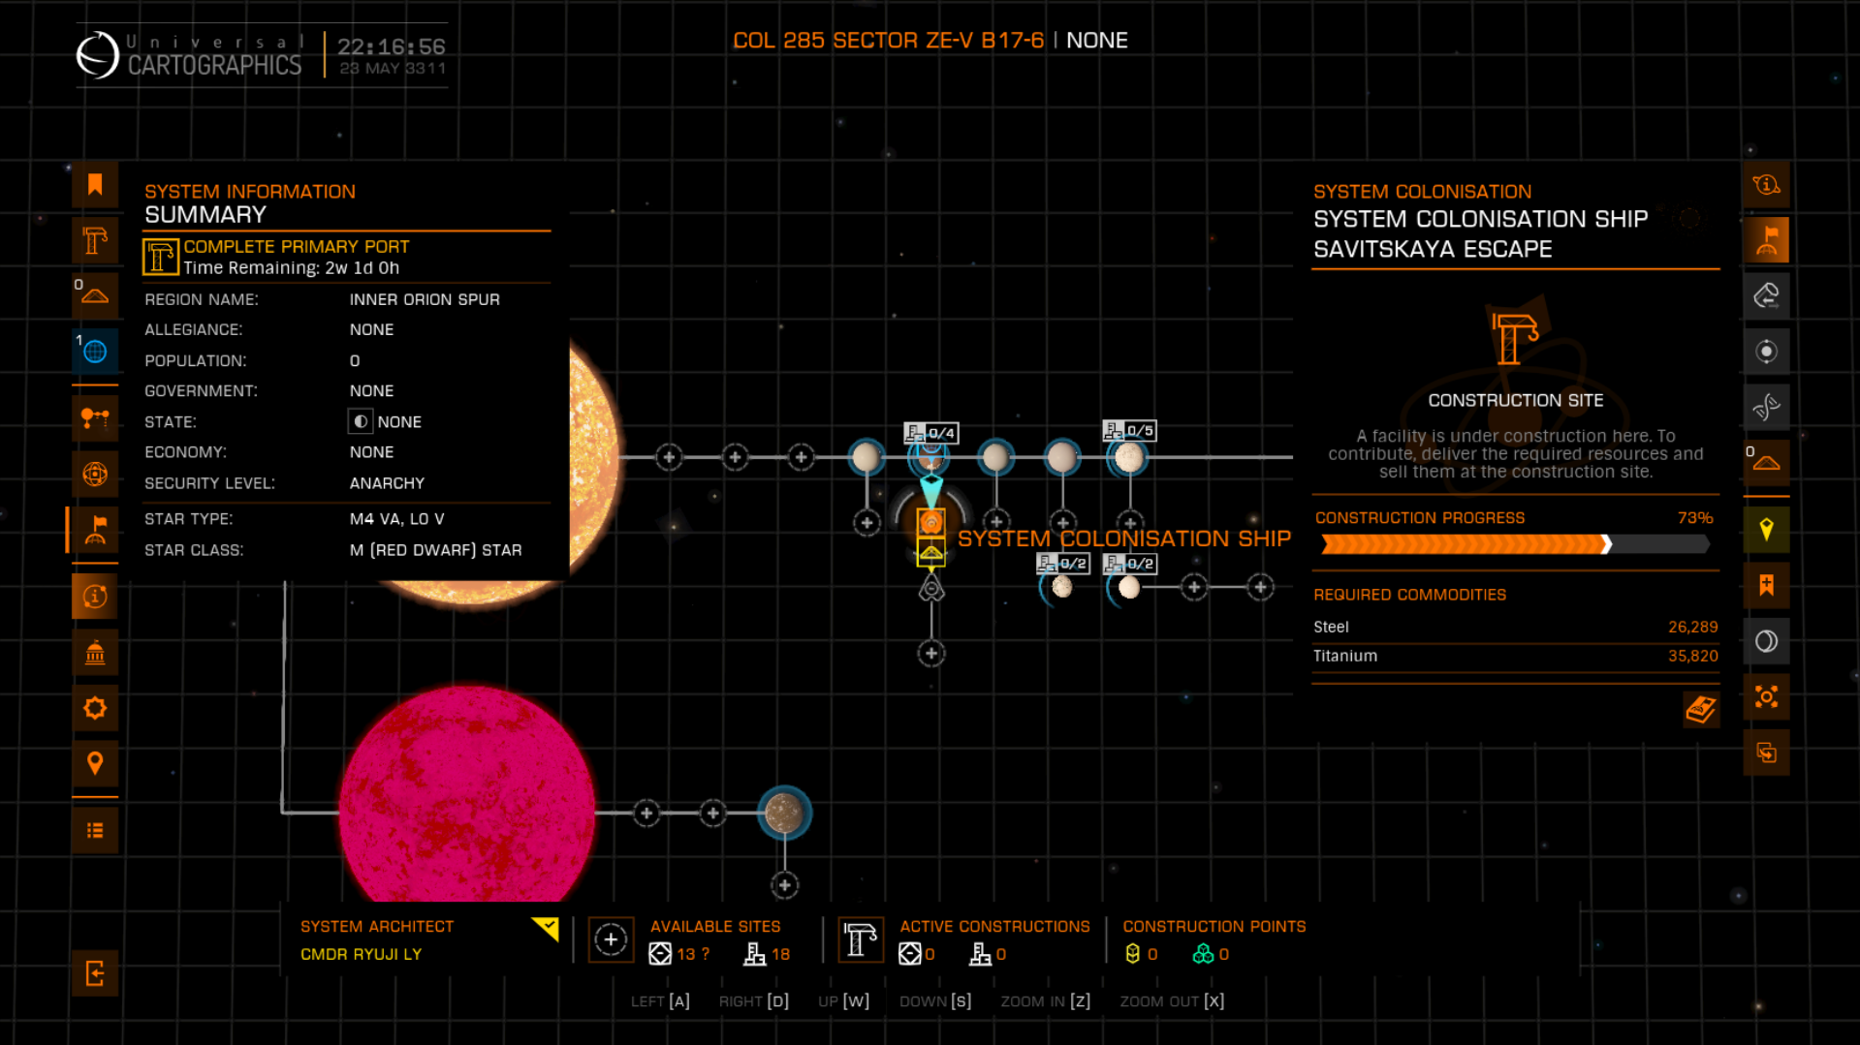The image size is (1860, 1045).
Task: Exit the system map via the exit icon
Action: (95, 973)
